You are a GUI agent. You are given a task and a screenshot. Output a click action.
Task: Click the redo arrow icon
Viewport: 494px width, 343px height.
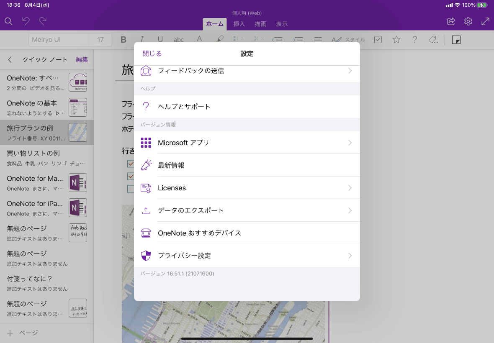(x=43, y=21)
